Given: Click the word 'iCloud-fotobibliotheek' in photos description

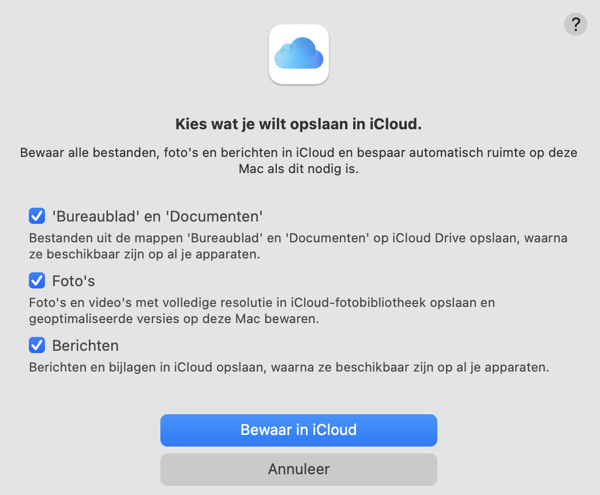Looking at the screenshot, I should click(x=358, y=302).
